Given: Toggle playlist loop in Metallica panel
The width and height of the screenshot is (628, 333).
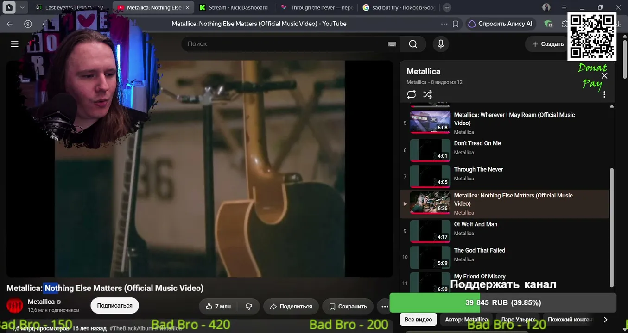Looking at the screenshot, I should [x=411, y=94].
